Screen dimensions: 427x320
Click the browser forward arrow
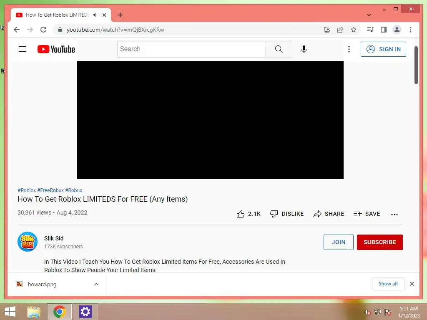tap(30, 30)
